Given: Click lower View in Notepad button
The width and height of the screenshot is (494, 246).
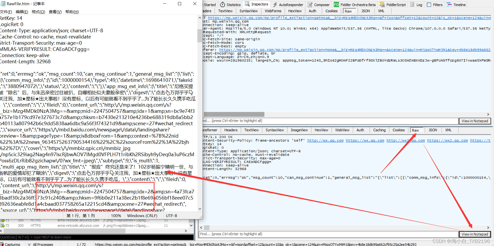Looking at the screenshot, I should pos(475,234).
